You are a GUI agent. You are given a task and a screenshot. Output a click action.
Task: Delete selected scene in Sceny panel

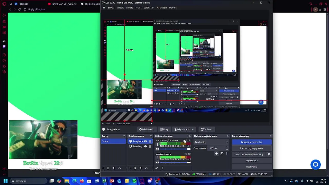click(108, 168)
